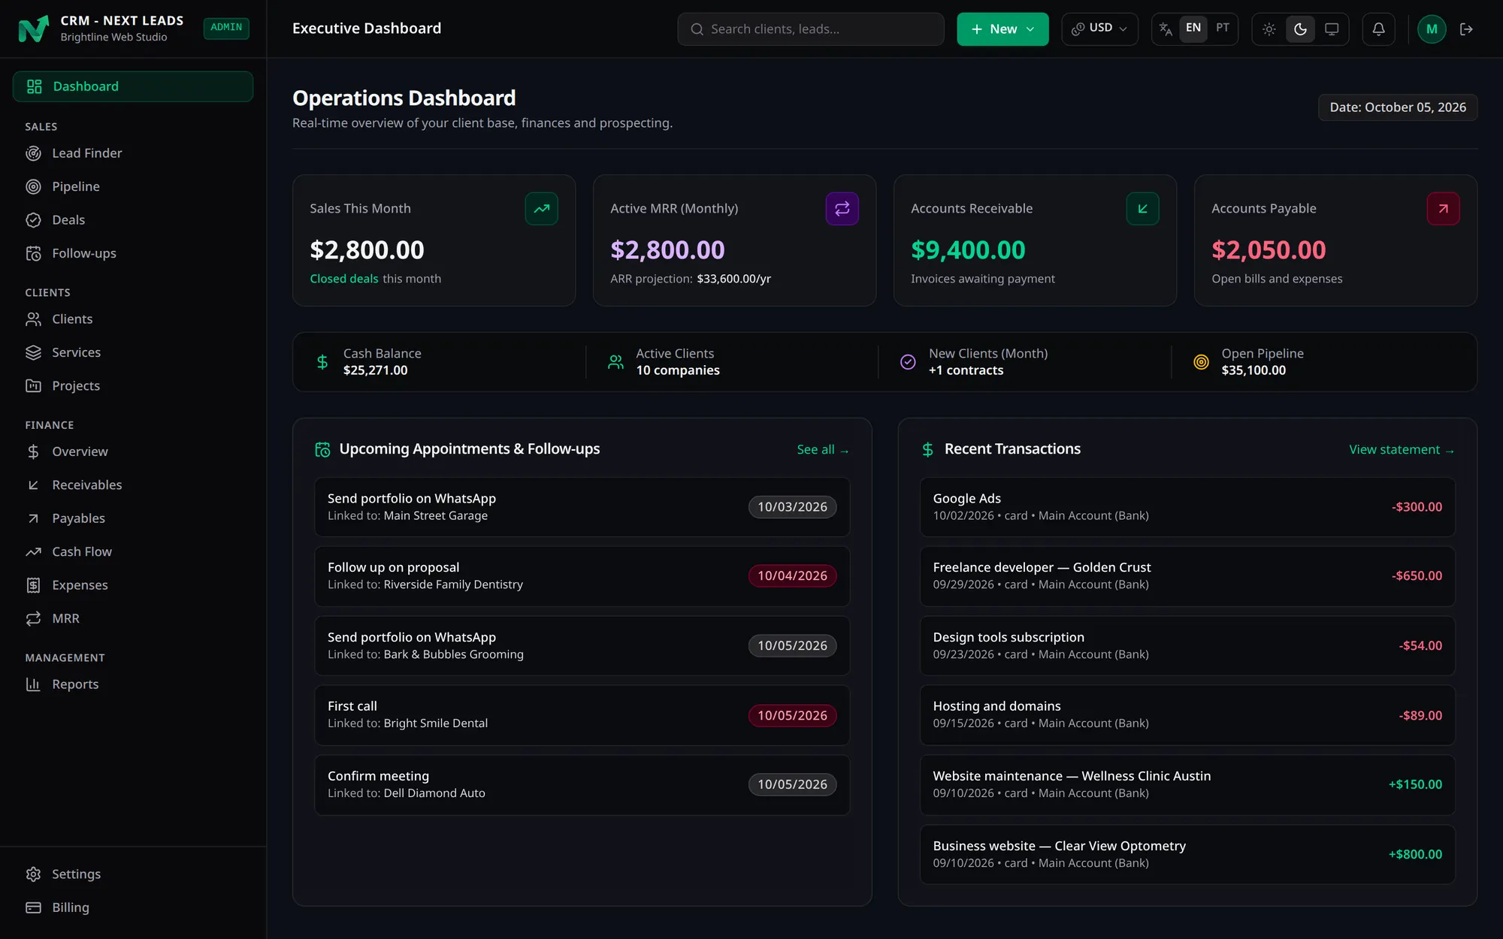Image resolution: width=1503 pixels, height=939 pixels.
Task: Click See all appointments link
Action: click(823, 449)
